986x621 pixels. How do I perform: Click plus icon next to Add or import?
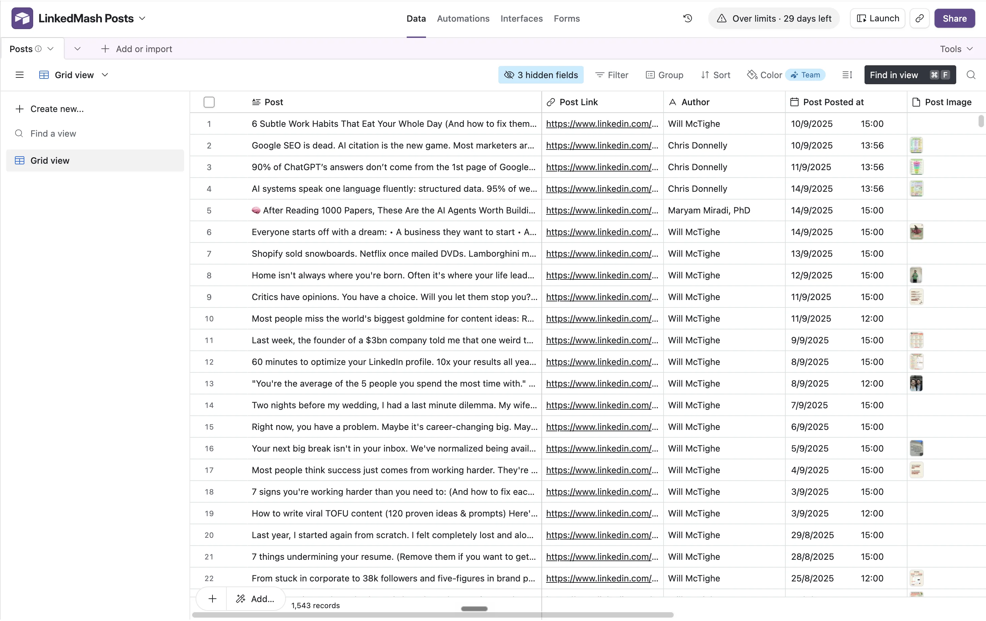[x=105, y=49]
